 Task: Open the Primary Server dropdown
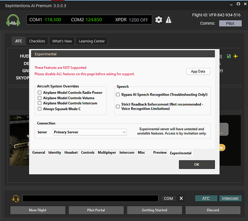[x=90, y=132]
